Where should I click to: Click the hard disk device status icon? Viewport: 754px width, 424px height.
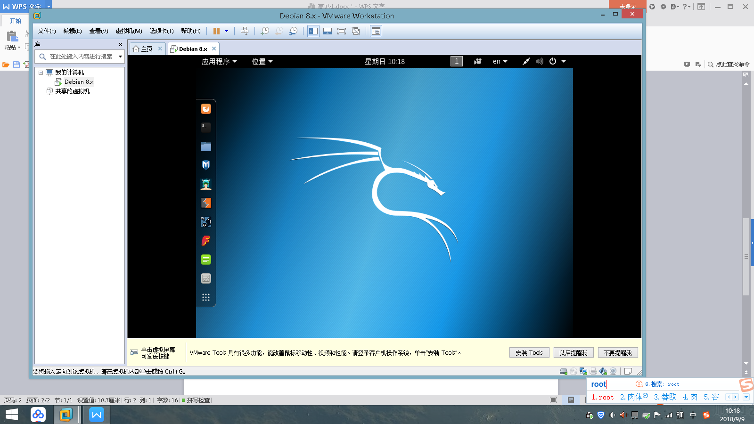tap(563, 371)
